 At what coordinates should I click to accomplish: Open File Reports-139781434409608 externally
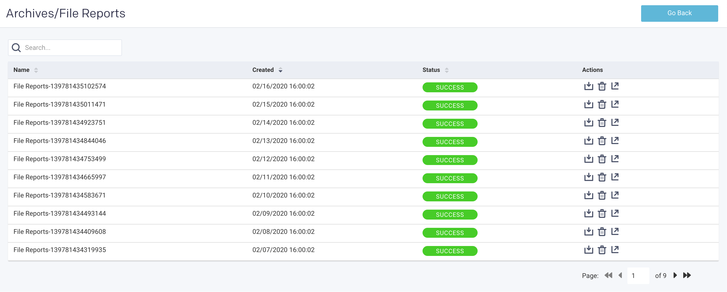coord(615,231)
